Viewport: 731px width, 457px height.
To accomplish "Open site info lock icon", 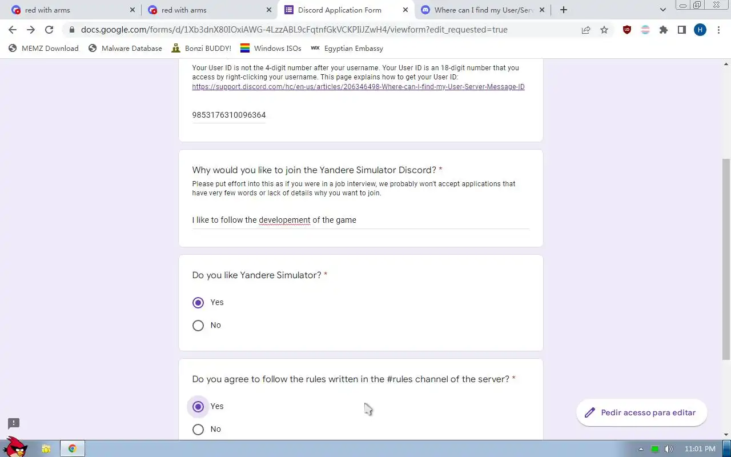I will [x=71, y=30].
